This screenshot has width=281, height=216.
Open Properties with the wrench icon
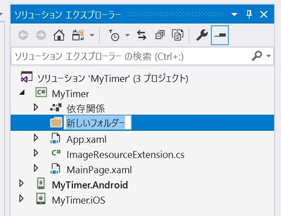[x=202, y=35]
